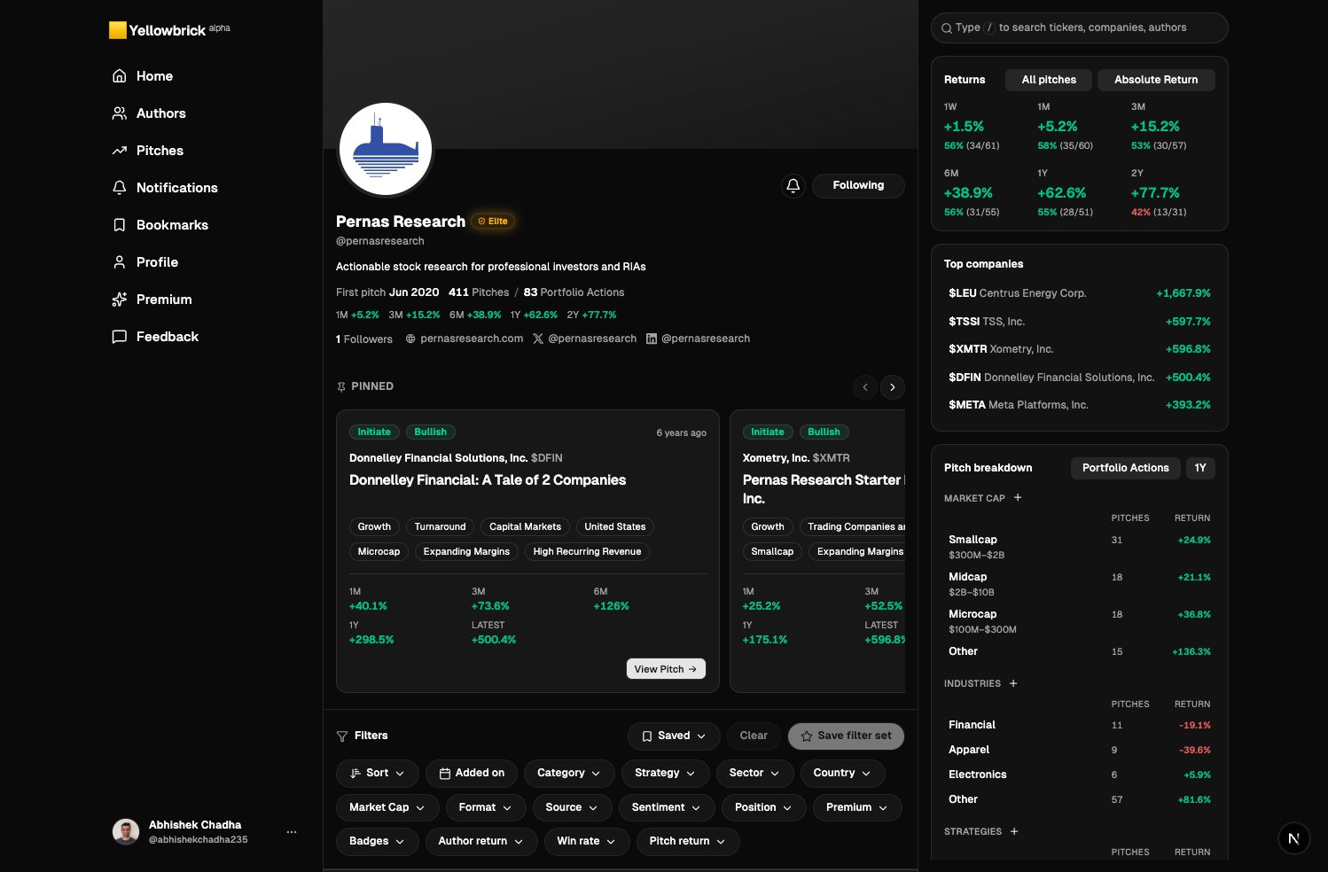Open the Feedback chat icon
Image resolution: width=1328 pixels, height=872 pixels.
click(120, 337)
